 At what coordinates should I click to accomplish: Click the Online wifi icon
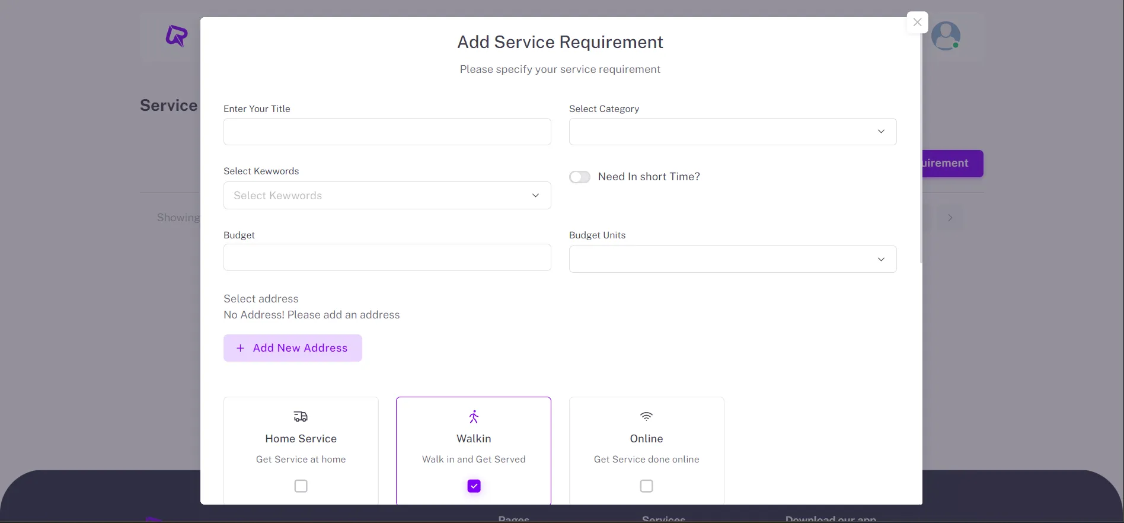tap(646, 417)
